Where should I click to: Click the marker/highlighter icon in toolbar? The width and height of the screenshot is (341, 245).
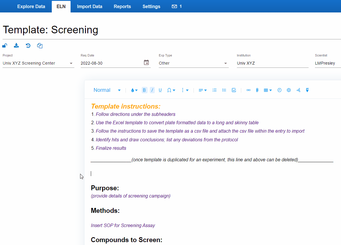coord(307,90)
